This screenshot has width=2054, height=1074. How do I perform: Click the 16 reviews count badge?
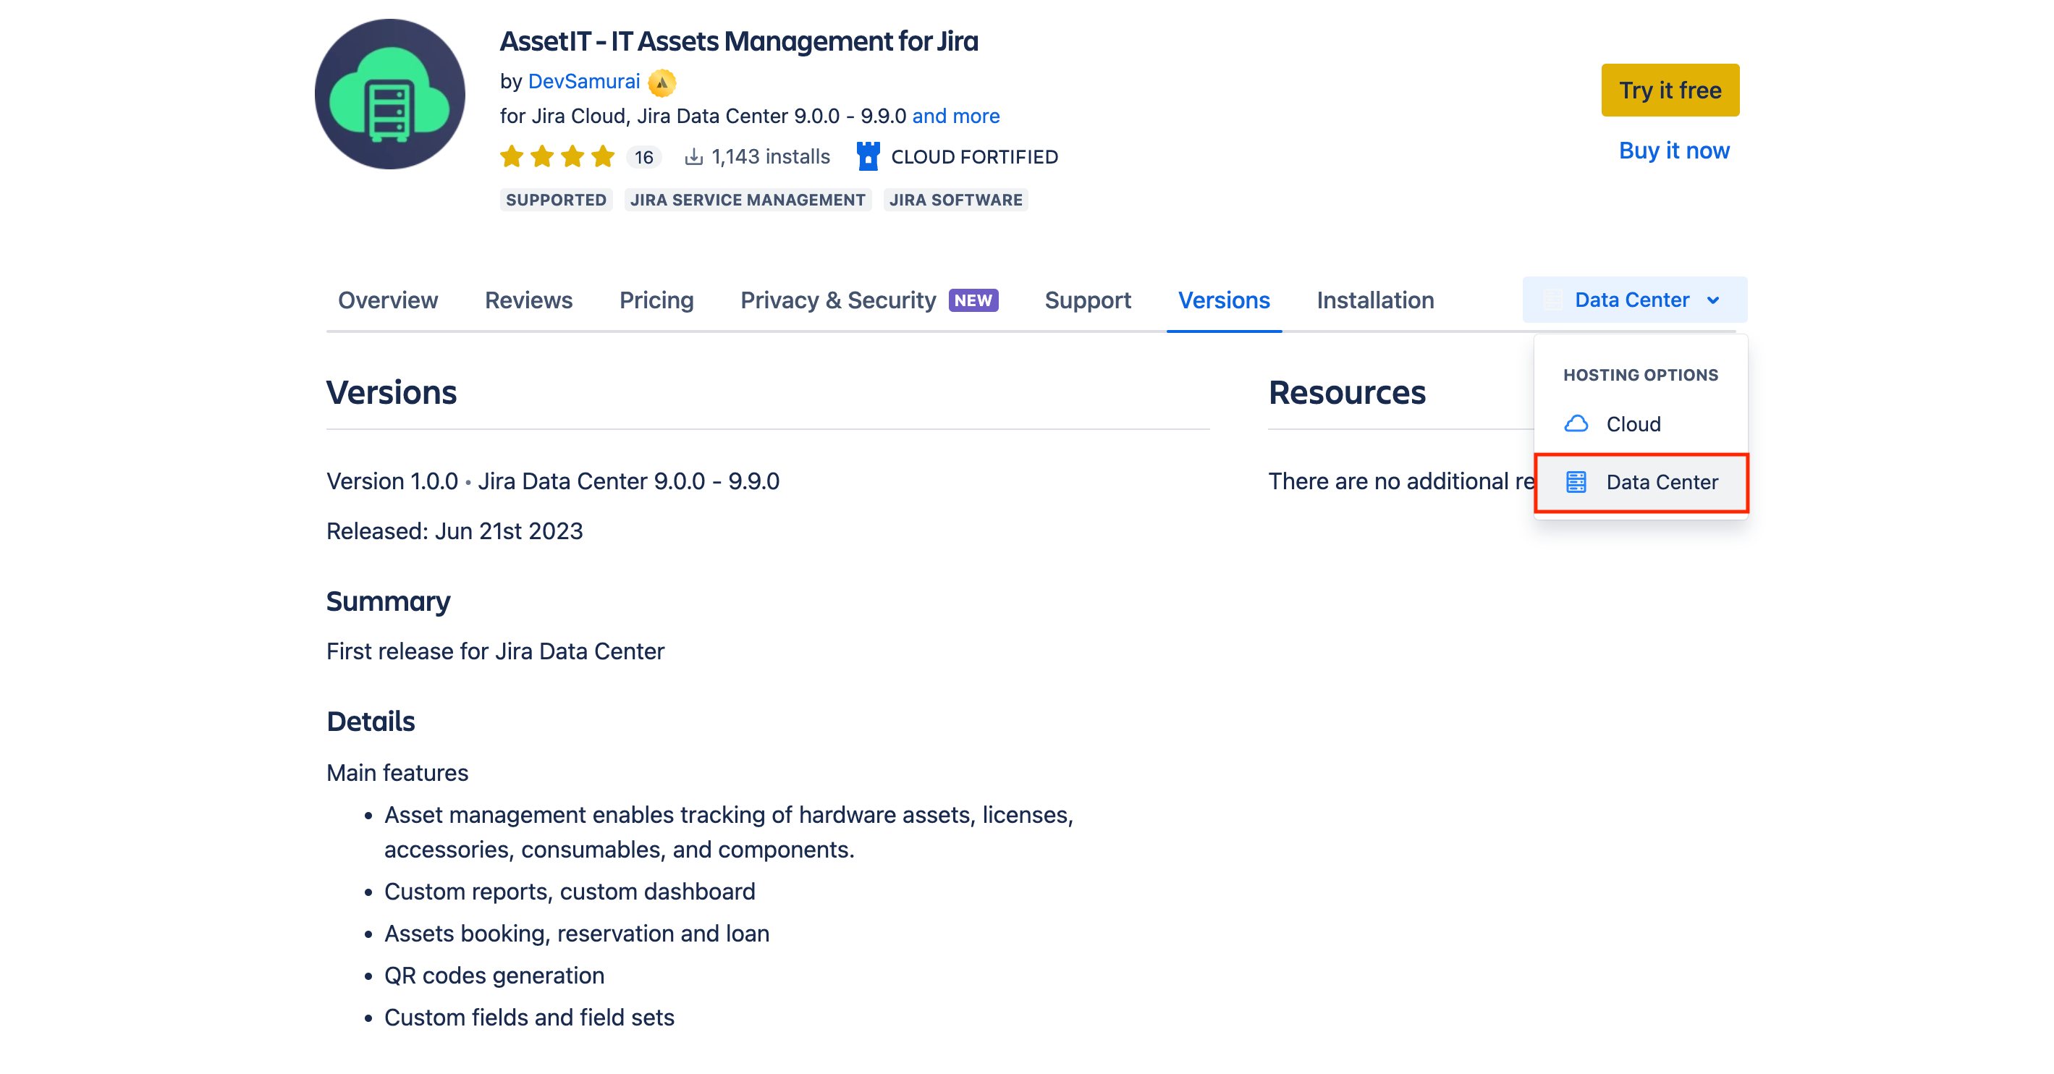point(644,157)
